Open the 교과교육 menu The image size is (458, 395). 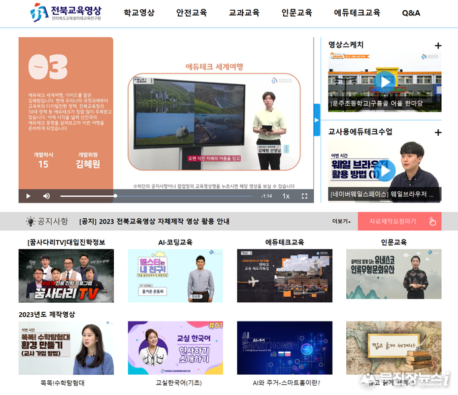tap(244, 13)
